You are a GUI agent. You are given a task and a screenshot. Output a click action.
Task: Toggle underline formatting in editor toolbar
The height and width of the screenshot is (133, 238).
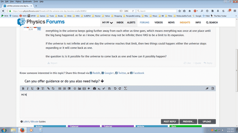pyautogui.click(x=32, y=89)
